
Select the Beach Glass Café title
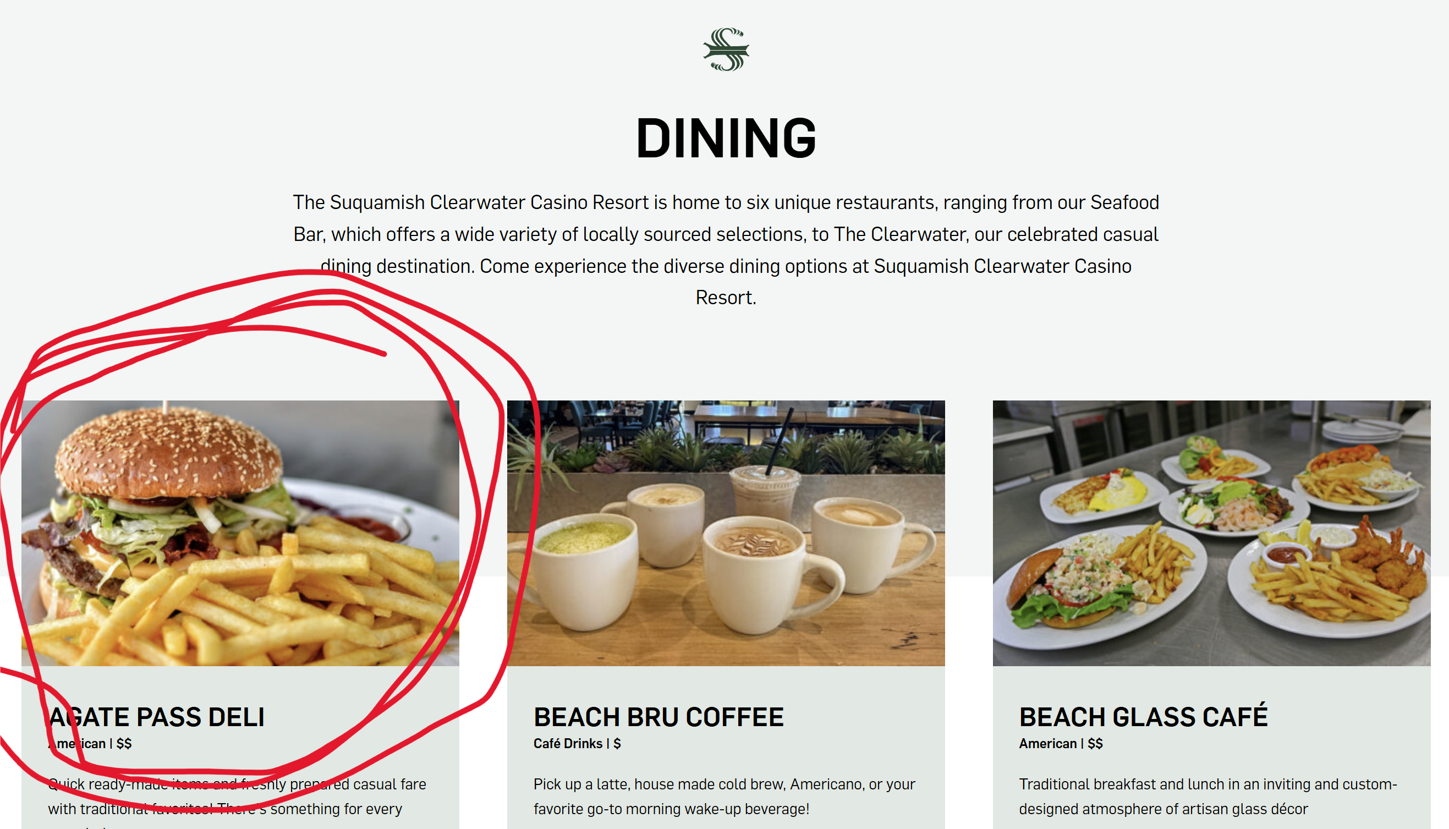click(x=1143, y=716)
